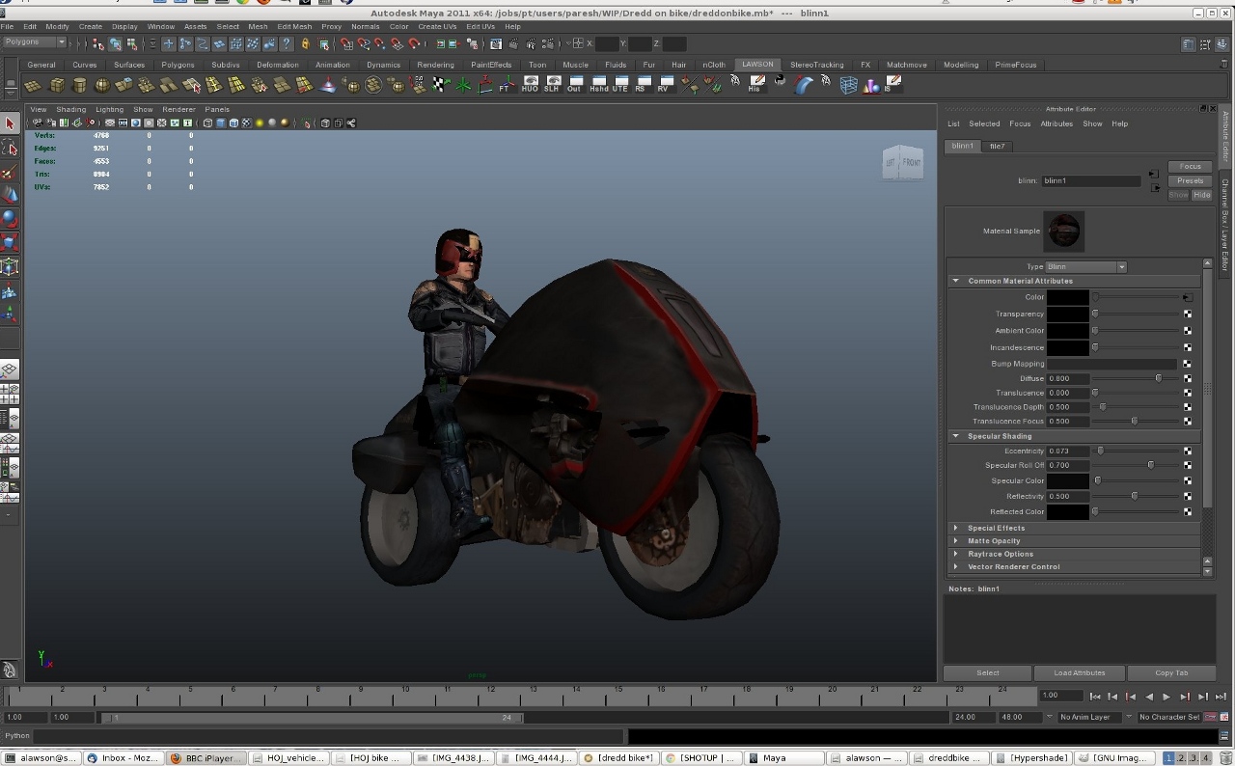Image resolution: width=1235 pixels, height=766 pixels.
Task: Choose the Paint Selection brush tool
Action: click(x=10, y=172)
